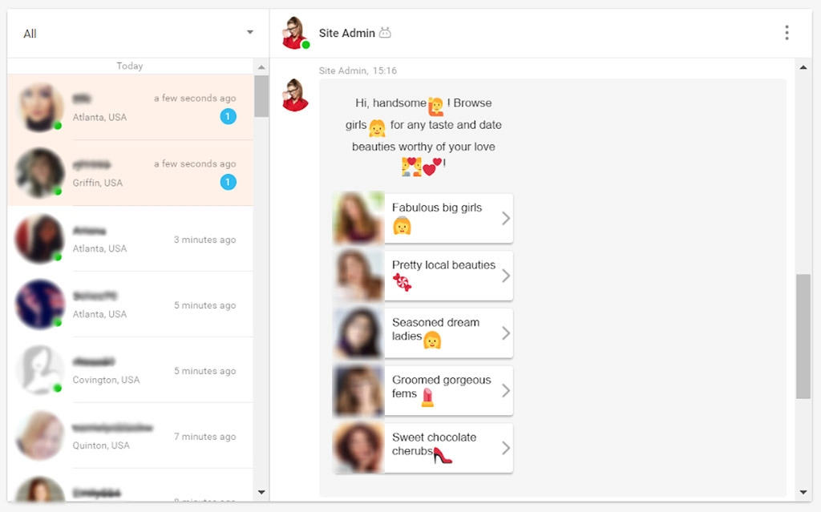This screenshot has width=821, height=512.
Task: Expand the Pretty local beauties chevron
Action: click(505, 276)
